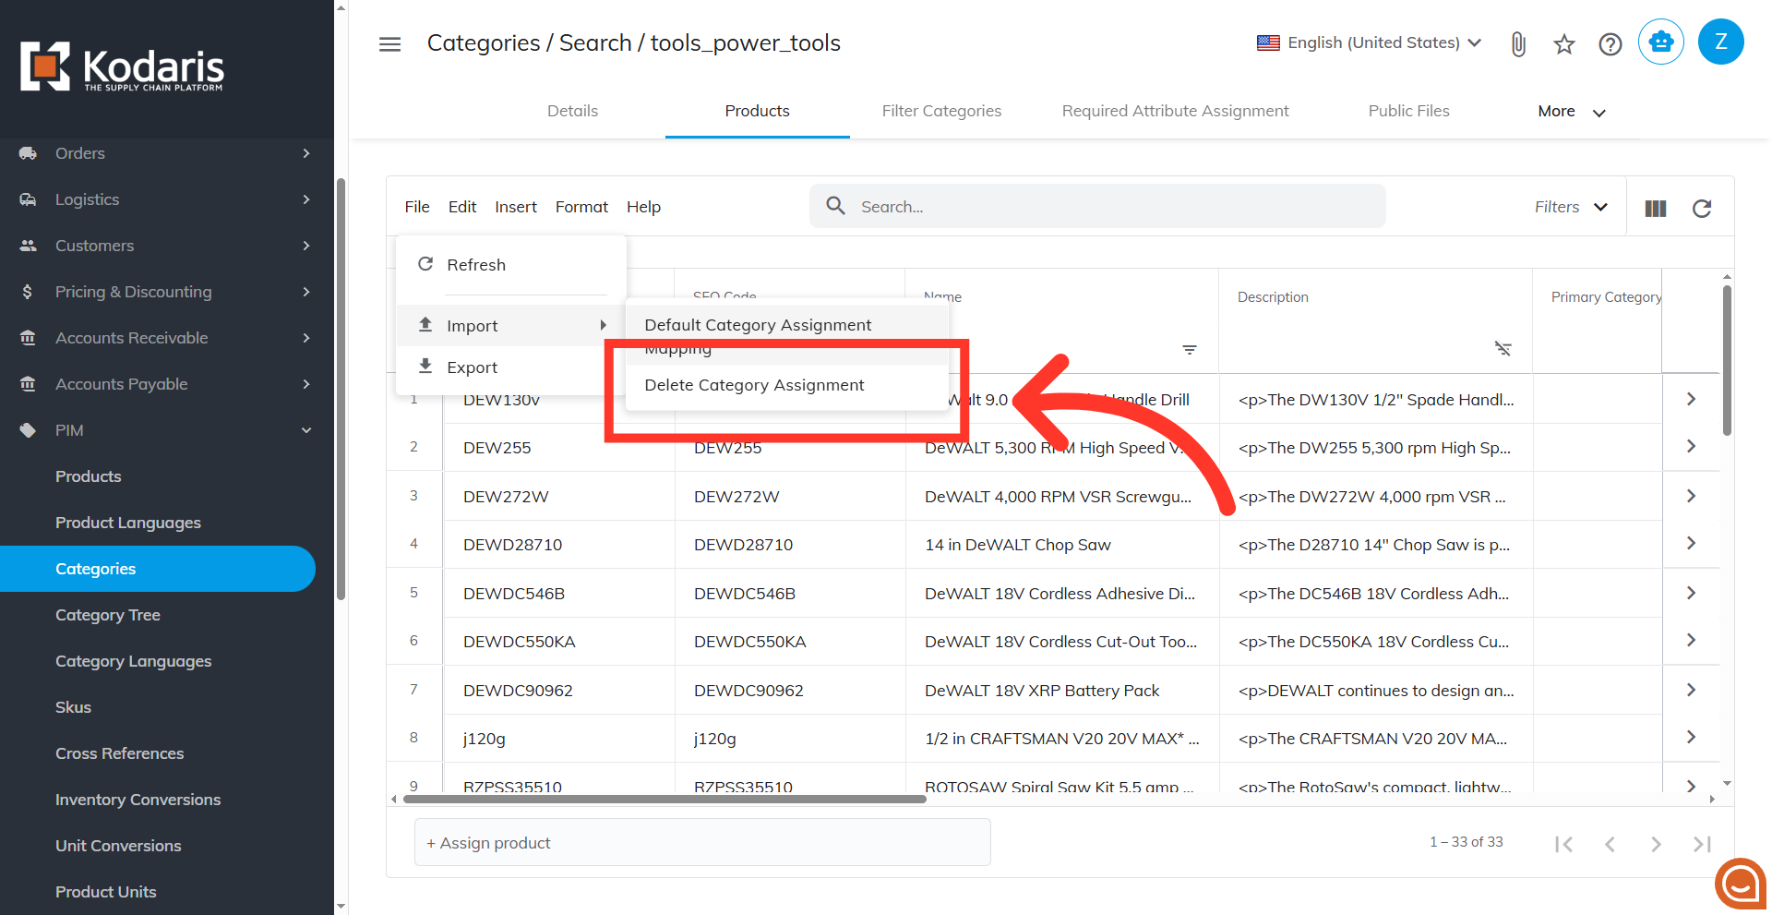Open row details arrow for DEW272W
This screenshot has width=1772, height=915.
(1691, 495)
